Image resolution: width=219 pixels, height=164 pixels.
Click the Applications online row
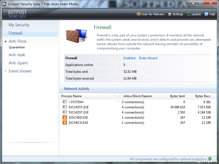click(138, 65)
